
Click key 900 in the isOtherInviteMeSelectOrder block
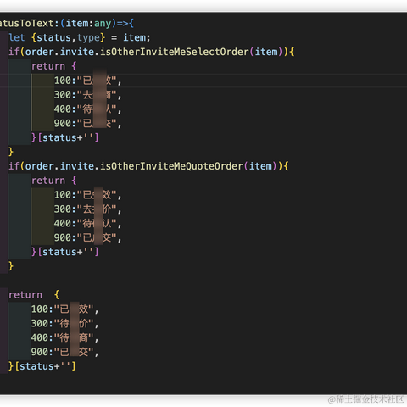point(63,124)
